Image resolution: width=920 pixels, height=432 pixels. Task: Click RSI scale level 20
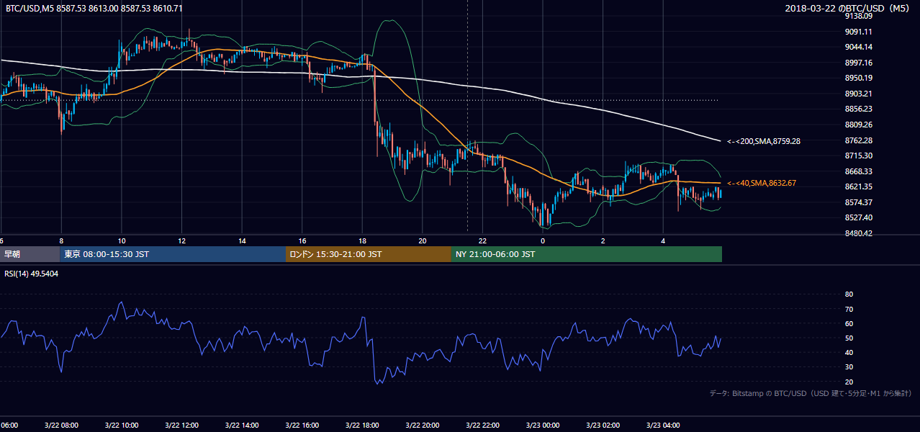[849, 382]
